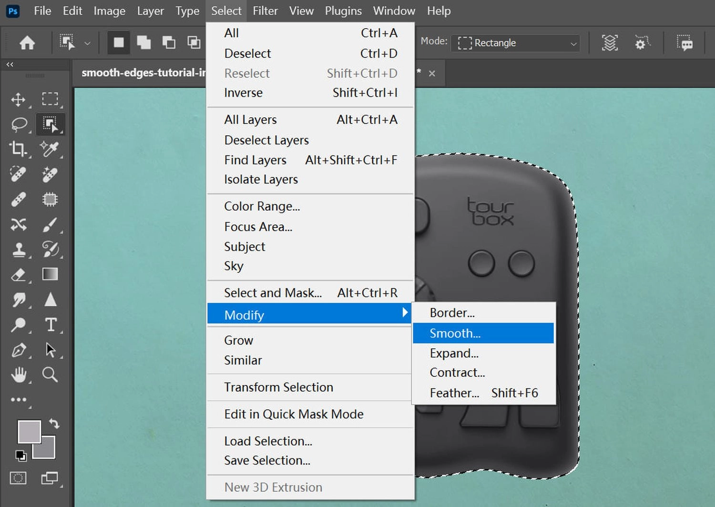The width and height of the screenshot is (715, 507).
Task: Collapse the toolbox with double-arrow
Action: pyautogui.click(x=10, y=64)
